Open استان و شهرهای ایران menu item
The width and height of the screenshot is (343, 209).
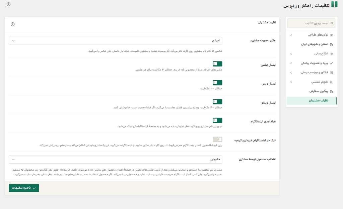pyautogui.click(x=312, y=44)
